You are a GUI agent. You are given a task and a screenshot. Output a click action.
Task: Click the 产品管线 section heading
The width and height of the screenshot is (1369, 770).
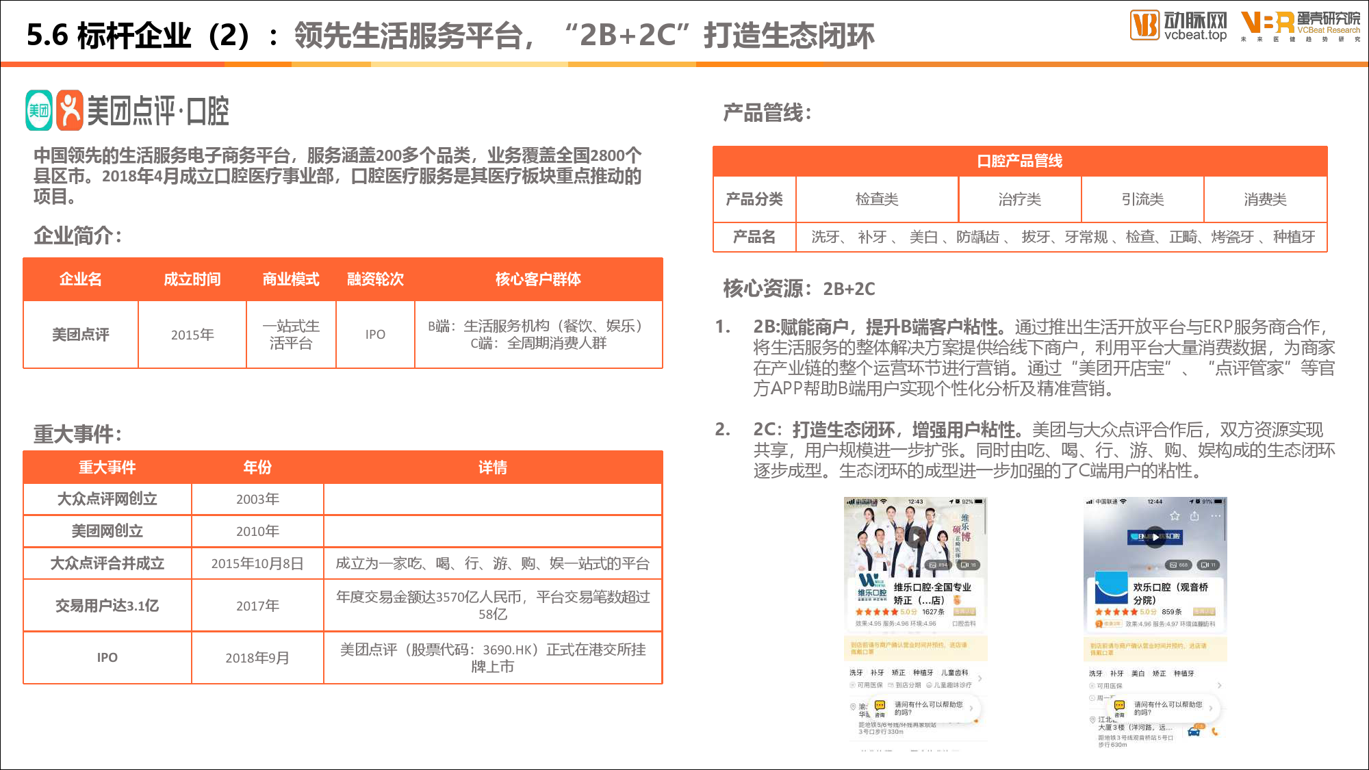tap(767, 113)
